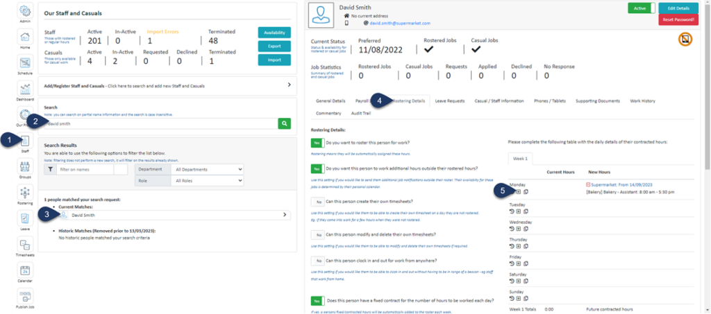Open the Work History tab
This screenshot has width=711, height=314.
pyautogui.click(x=642, y=101)
